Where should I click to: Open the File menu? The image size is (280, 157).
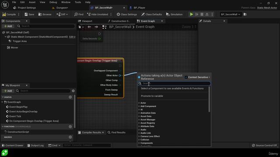tap(14, 2)
